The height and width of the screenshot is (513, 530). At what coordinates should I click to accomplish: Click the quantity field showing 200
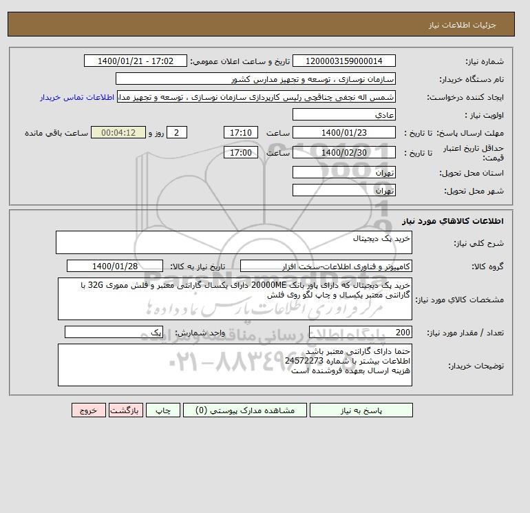pos(360,332)
